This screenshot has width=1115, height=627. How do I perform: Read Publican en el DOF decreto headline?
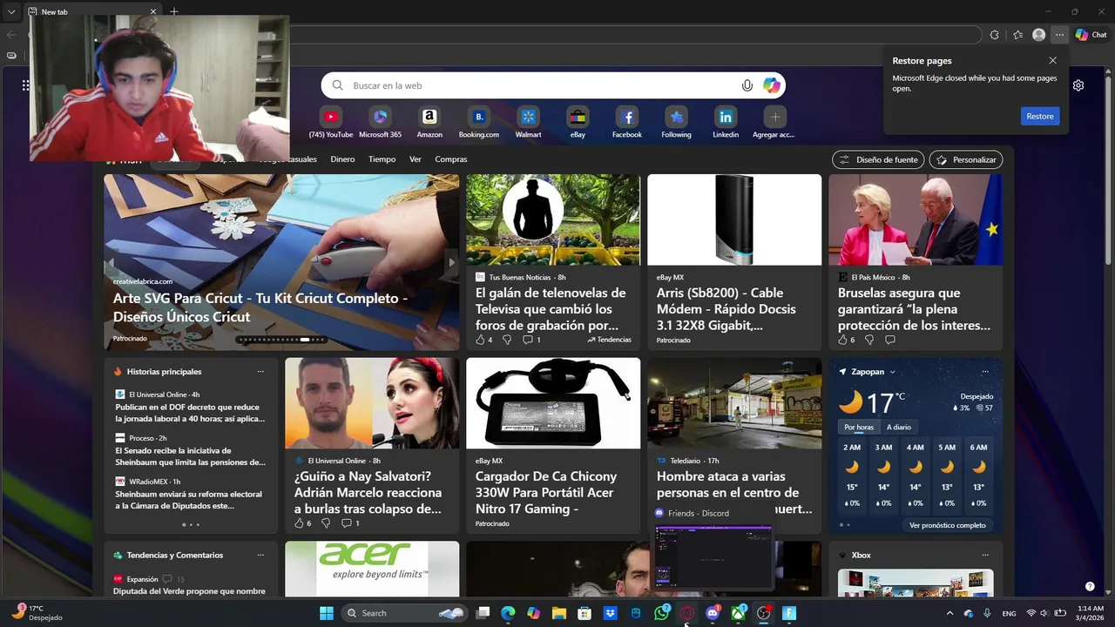click(190, 413)
